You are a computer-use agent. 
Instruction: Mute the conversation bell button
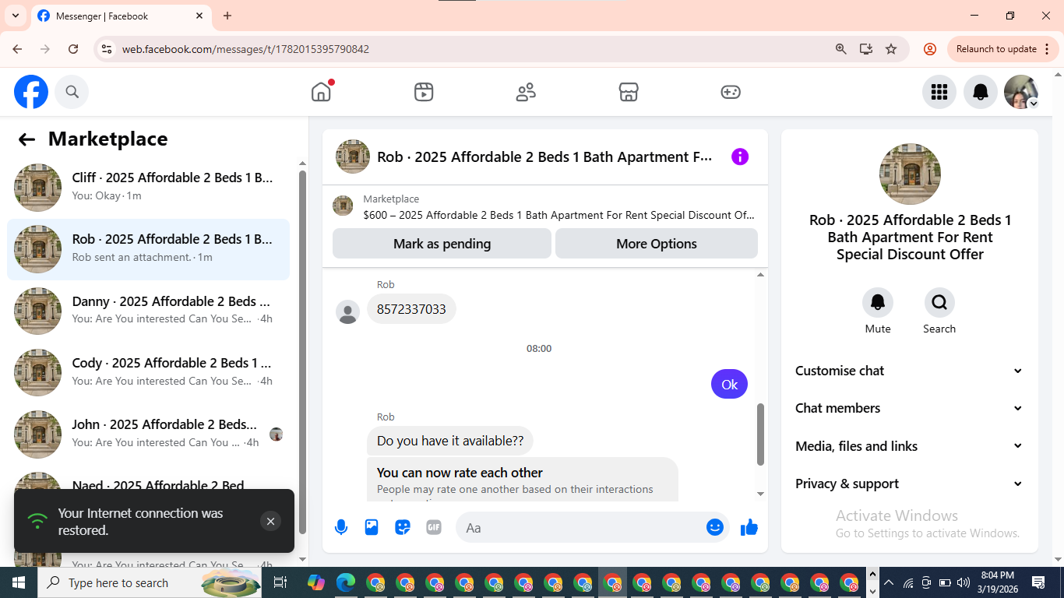(878, 302)
